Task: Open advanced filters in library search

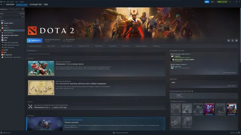Action: click(23, 17)
